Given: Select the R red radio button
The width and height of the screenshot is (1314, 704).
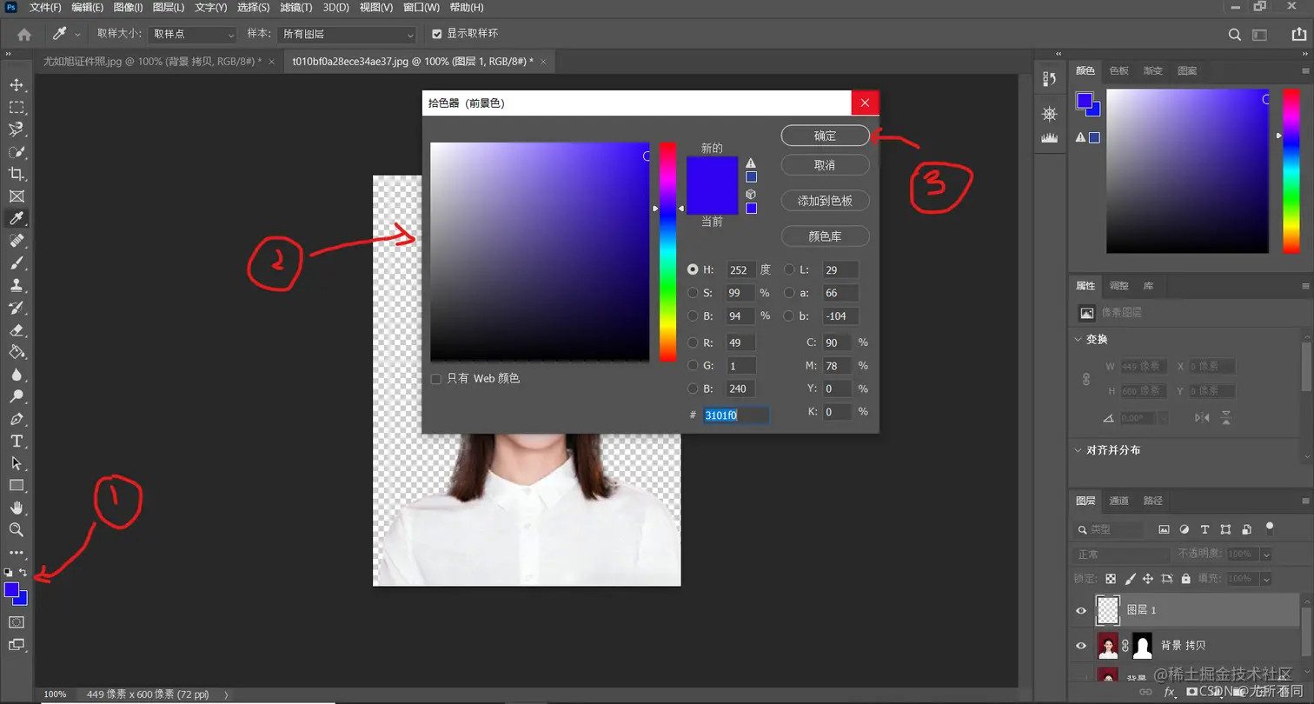Looking at the screenshot, I should [693, 342].
